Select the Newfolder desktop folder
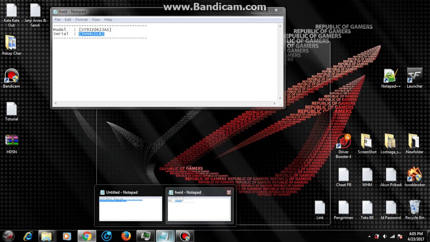 pos(415,144)
